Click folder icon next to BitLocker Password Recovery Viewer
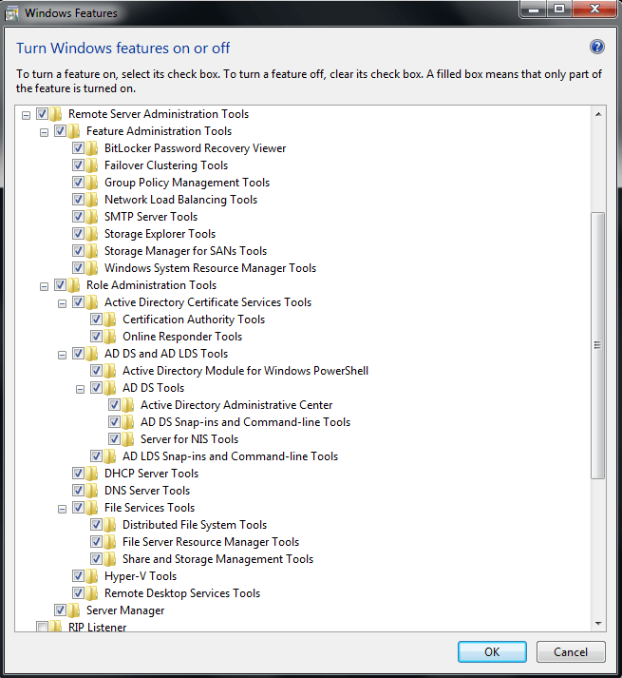 pyautogui.click(x=91, y=148)
